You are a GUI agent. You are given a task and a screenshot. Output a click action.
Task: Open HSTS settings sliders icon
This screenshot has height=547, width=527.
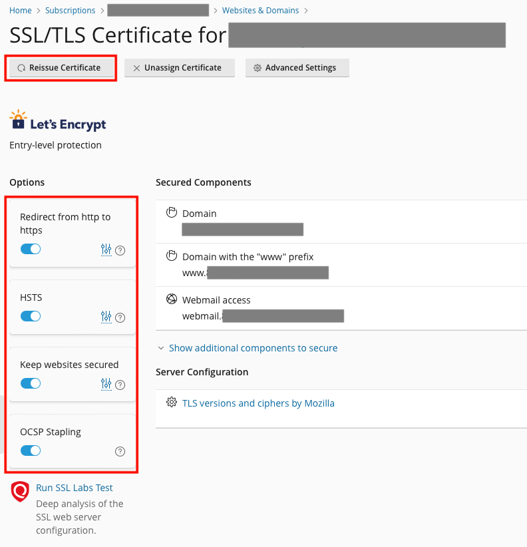point(106,317)
